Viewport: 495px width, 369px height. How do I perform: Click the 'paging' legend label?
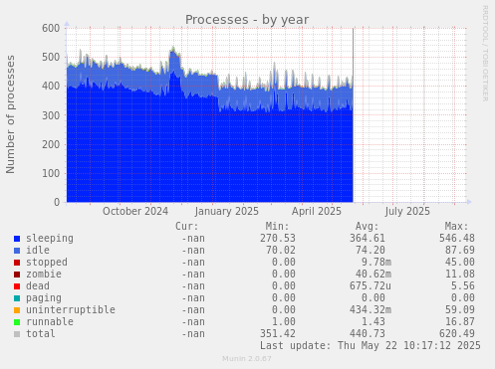(44, 298)
